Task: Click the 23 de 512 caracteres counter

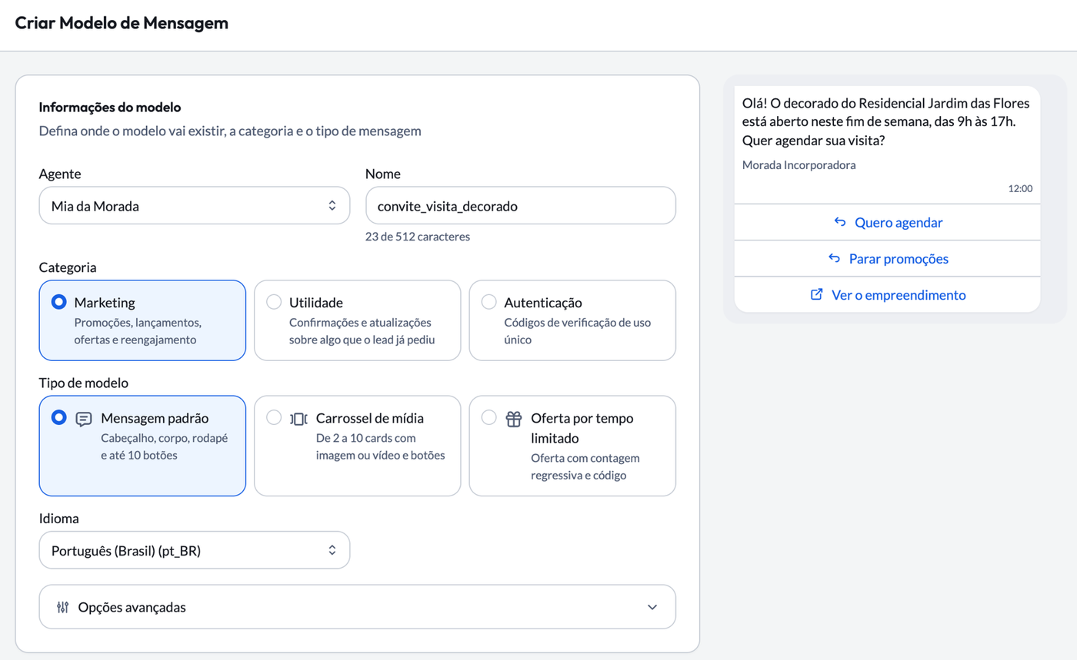Action: point(418,237)
